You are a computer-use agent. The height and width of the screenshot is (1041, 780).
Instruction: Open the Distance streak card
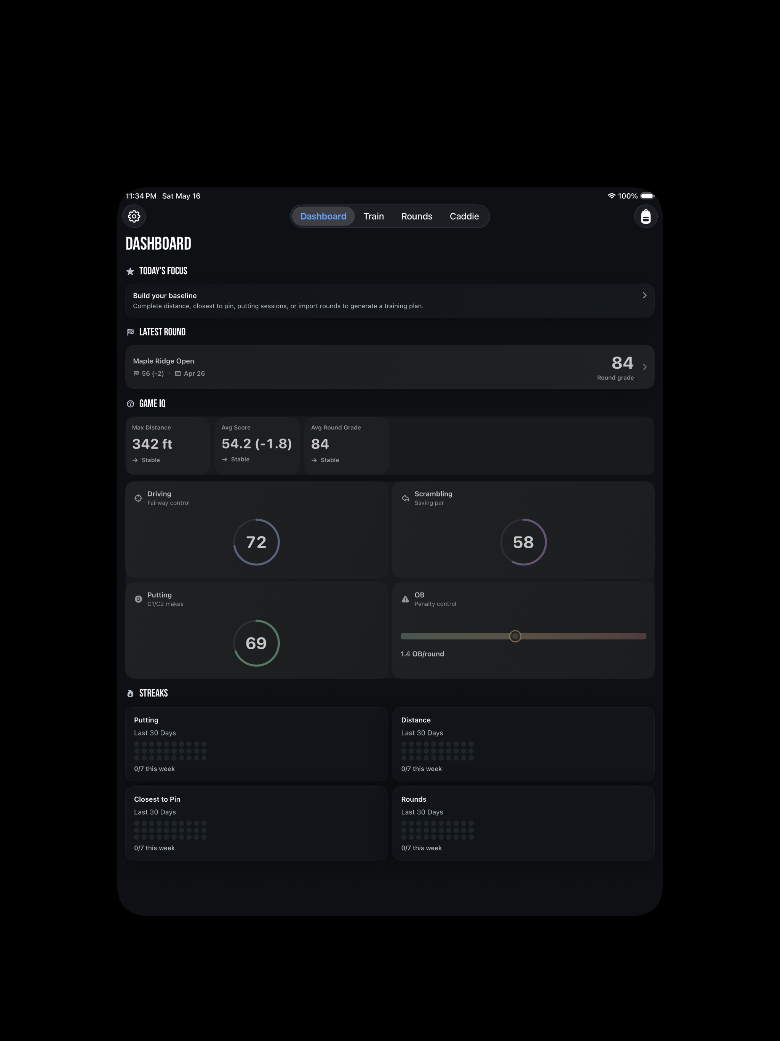pos(523,744)
